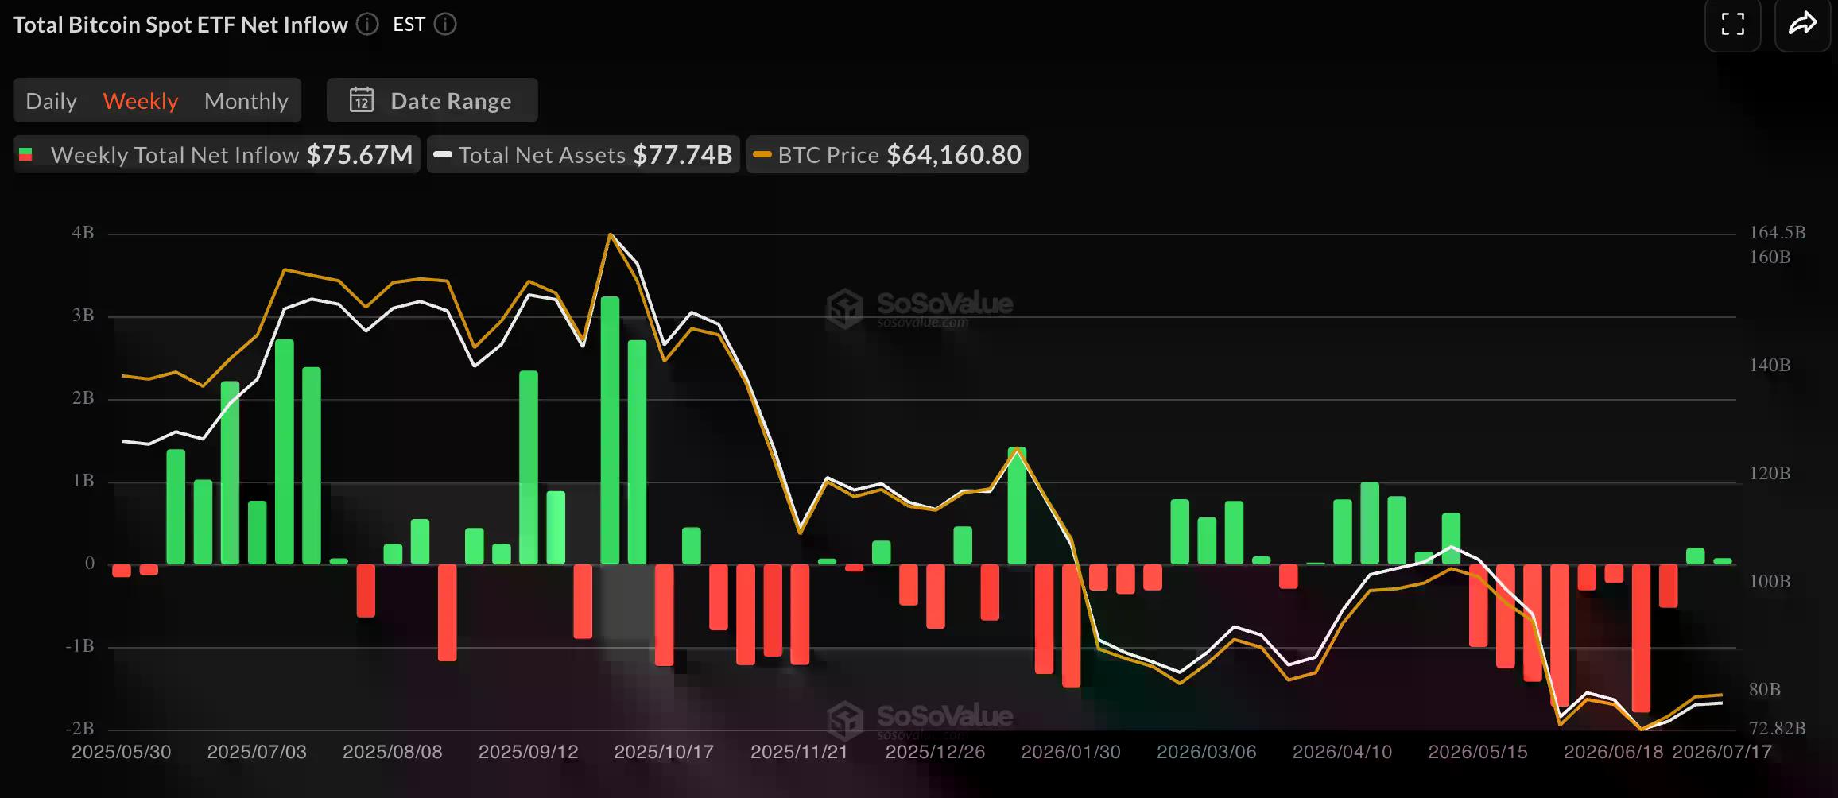Select the tallest green inflow bar above 3B
The image size is (1838, 798).
point(610,430)
